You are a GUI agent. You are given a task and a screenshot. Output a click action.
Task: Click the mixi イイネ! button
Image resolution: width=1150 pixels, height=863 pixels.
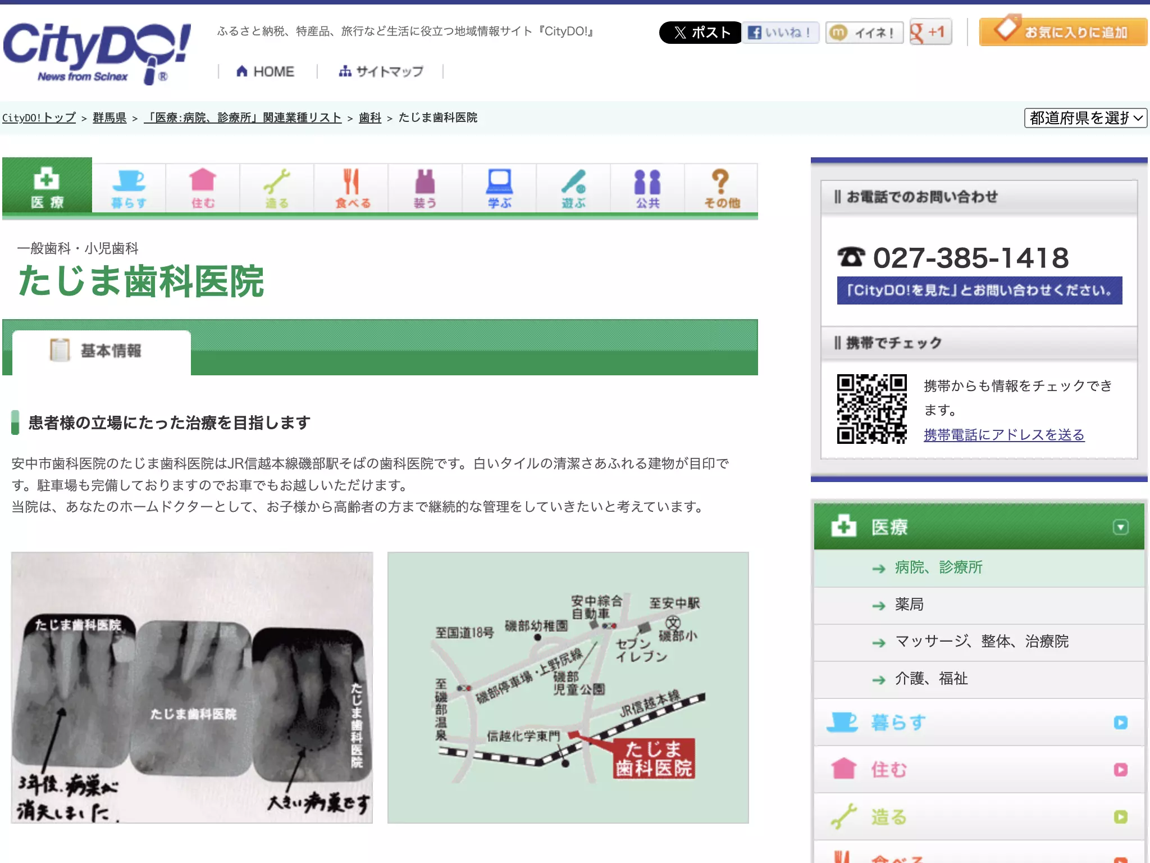click(864, 33)
